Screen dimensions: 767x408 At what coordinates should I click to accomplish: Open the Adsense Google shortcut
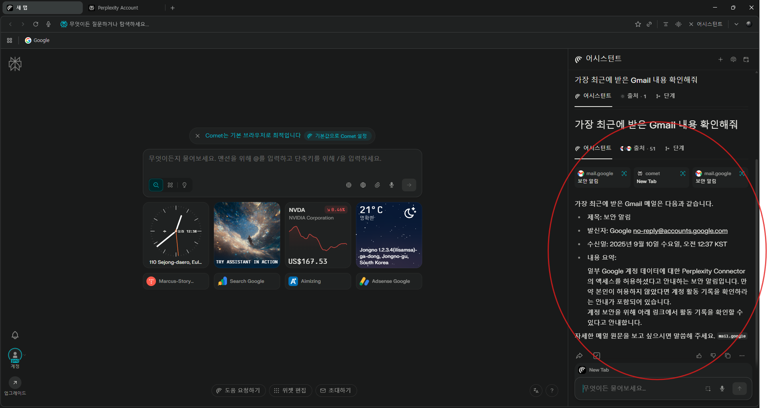[x=389, y=281]
